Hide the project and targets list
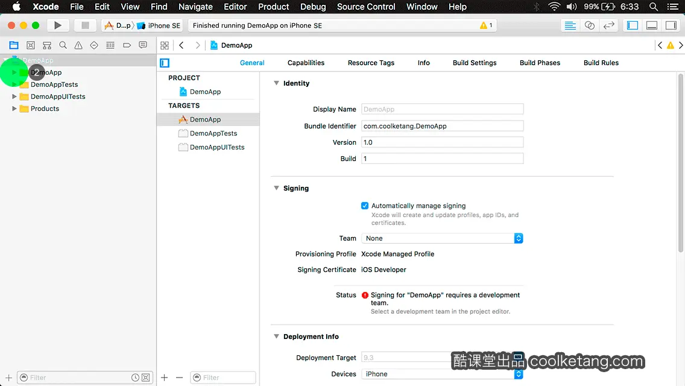This screenshot has height=386, width=685. (165, 63)
